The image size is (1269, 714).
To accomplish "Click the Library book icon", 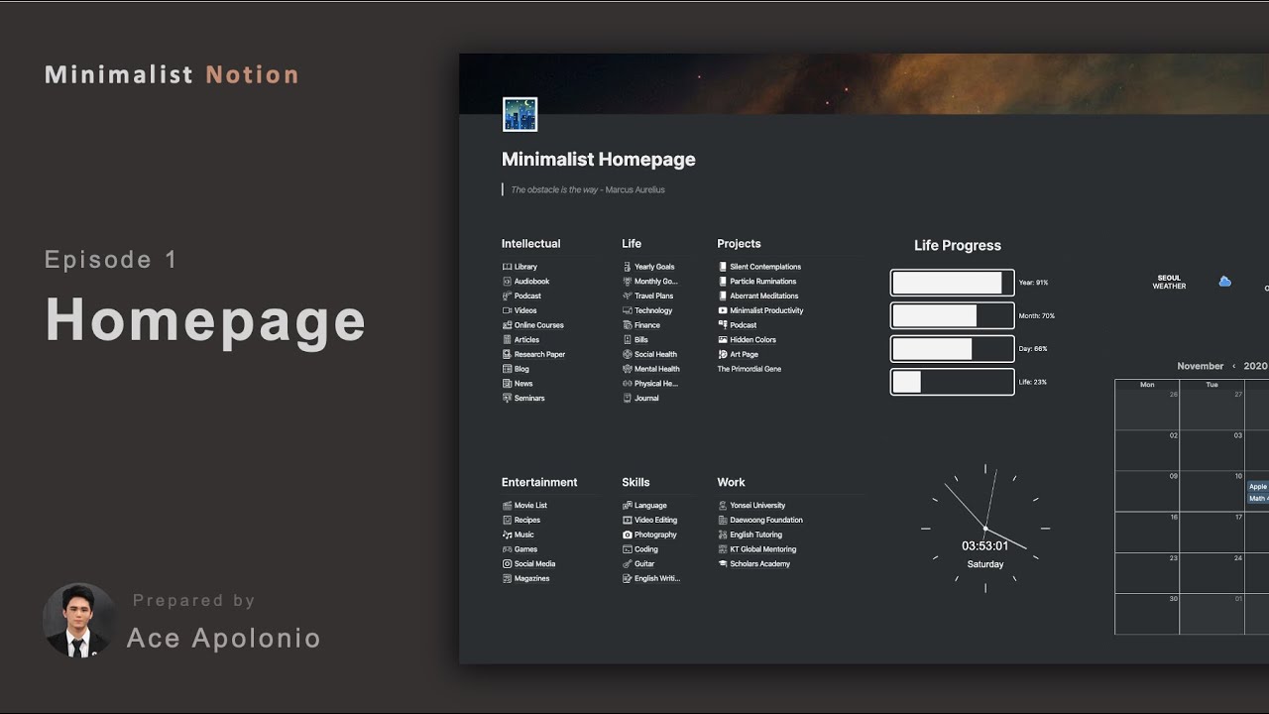I will click(507, 267).
